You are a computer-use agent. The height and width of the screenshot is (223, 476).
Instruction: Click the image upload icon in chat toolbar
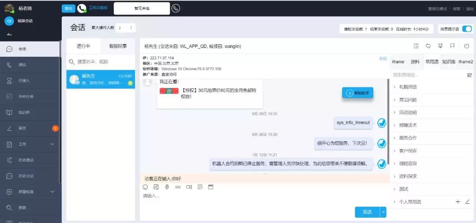(156, 187)
